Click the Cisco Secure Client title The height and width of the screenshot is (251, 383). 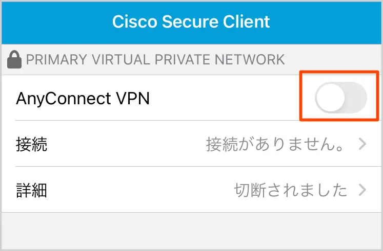(191, 22)
